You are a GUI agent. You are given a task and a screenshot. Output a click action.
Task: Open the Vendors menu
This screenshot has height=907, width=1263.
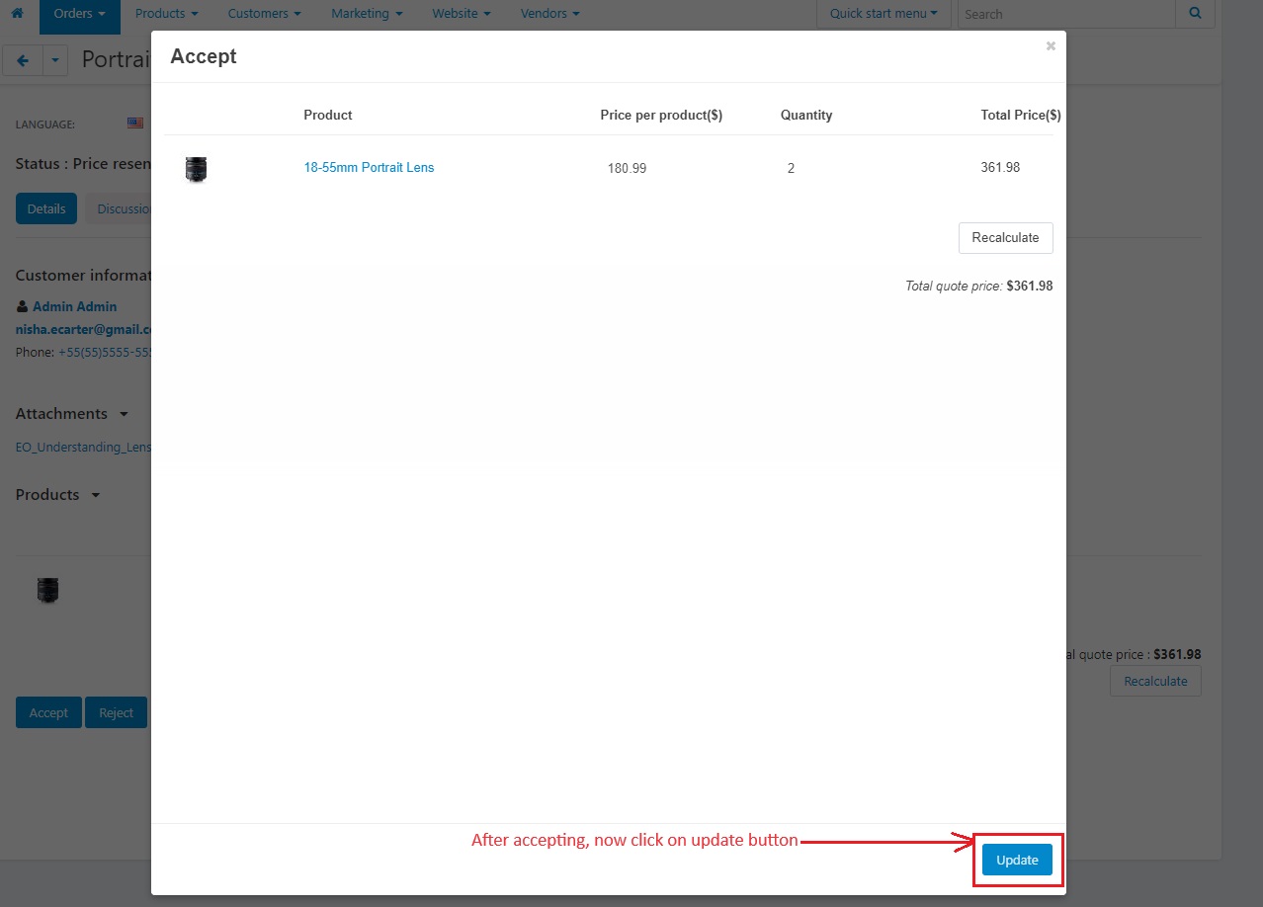pyautogui.click(x=550, y=14)
